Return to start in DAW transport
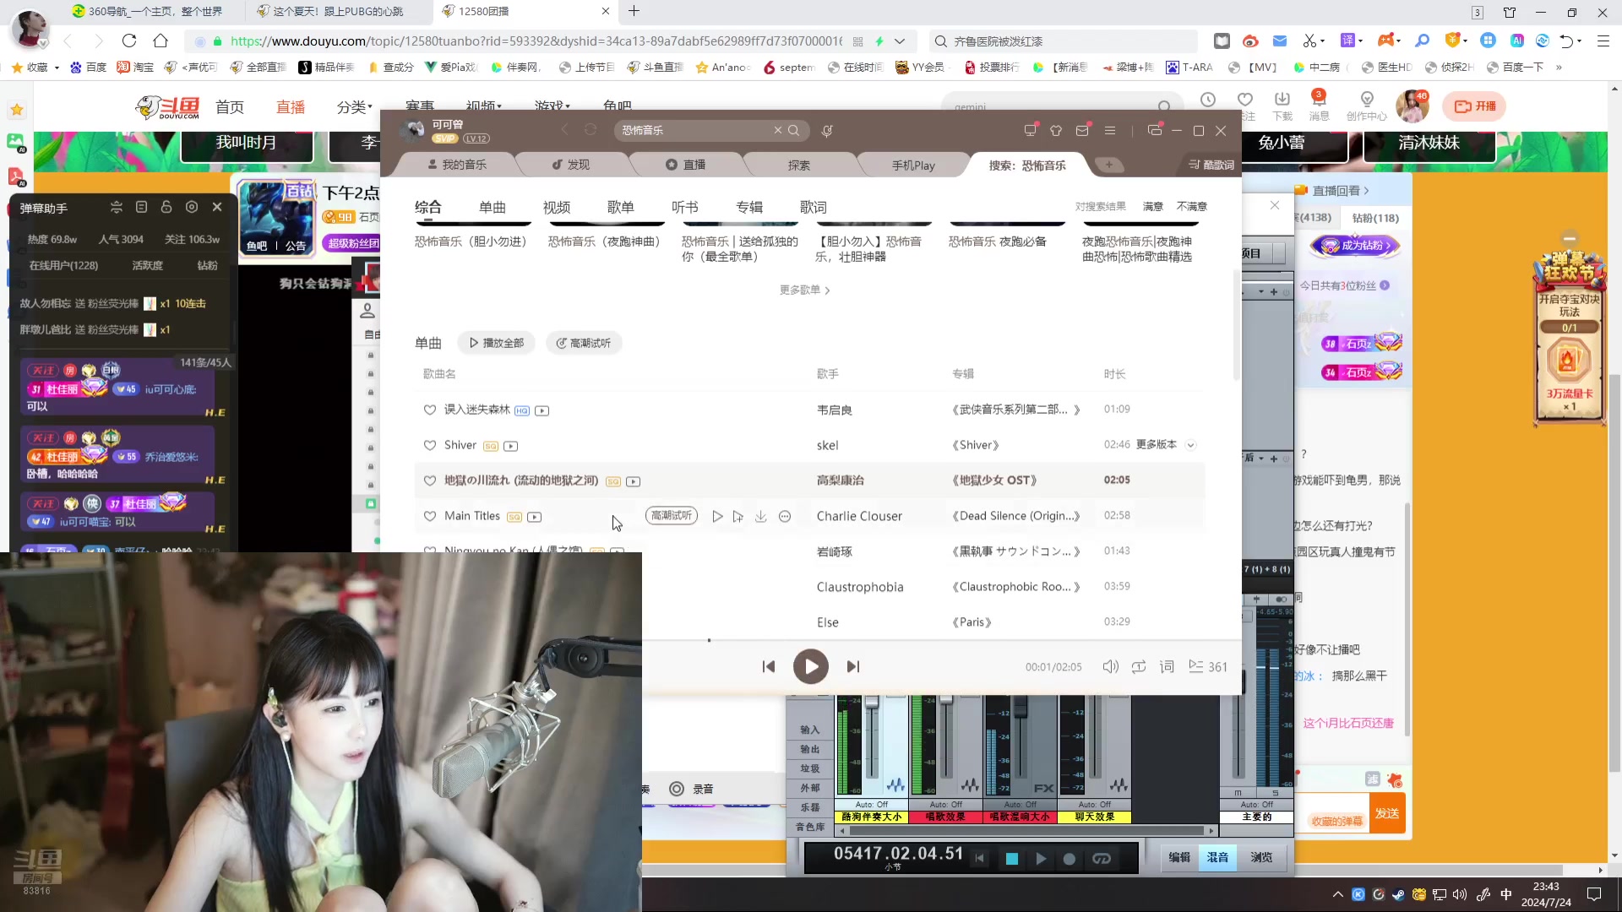The height and width of the screenshot is (912, 1622). pos(980,859)
